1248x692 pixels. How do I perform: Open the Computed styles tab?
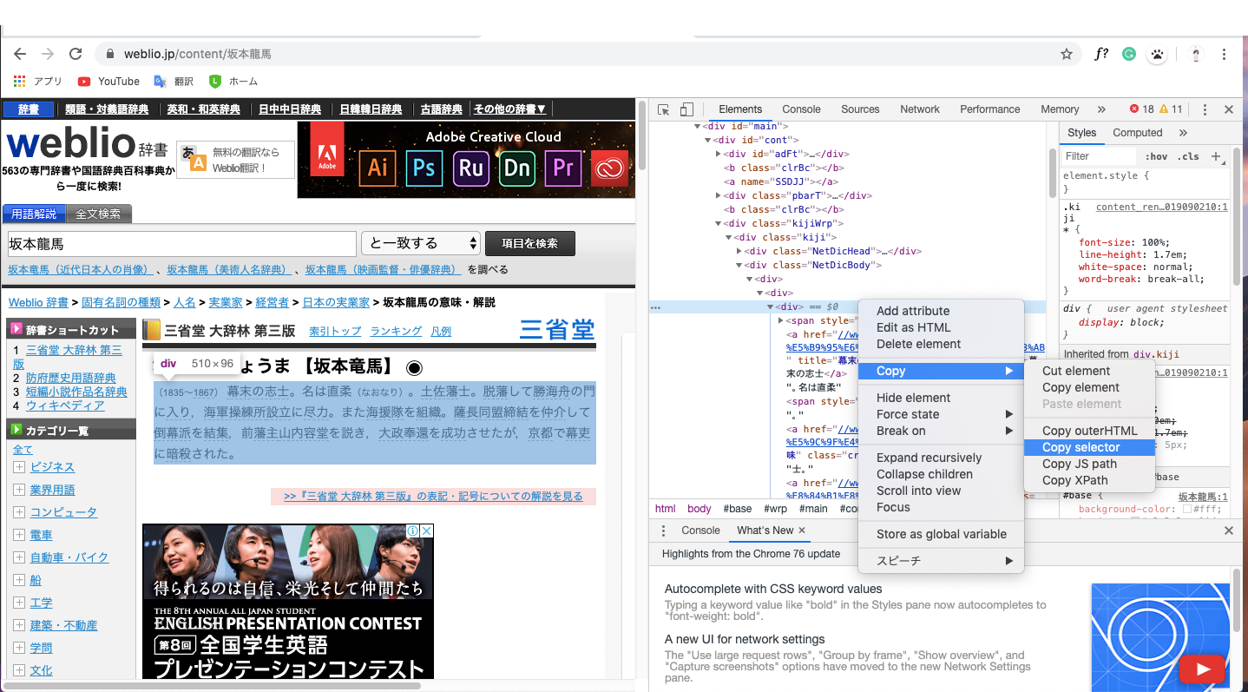point(1137,133)
